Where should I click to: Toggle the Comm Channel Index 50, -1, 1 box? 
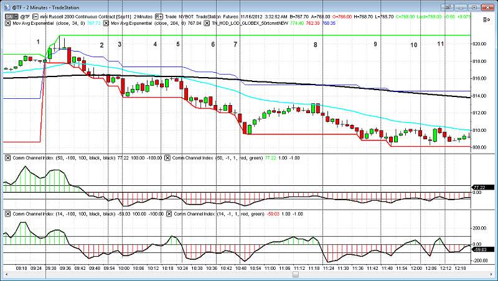pos(167,158)
